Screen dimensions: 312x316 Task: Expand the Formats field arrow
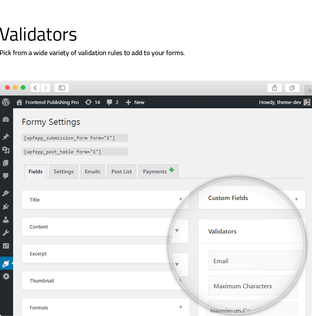coord(181,308)
